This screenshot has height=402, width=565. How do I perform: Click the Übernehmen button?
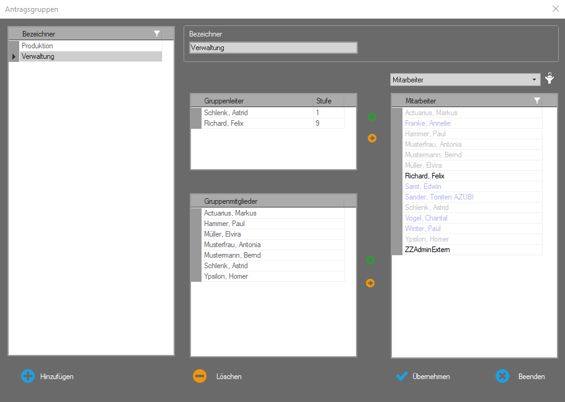(424, 376)
